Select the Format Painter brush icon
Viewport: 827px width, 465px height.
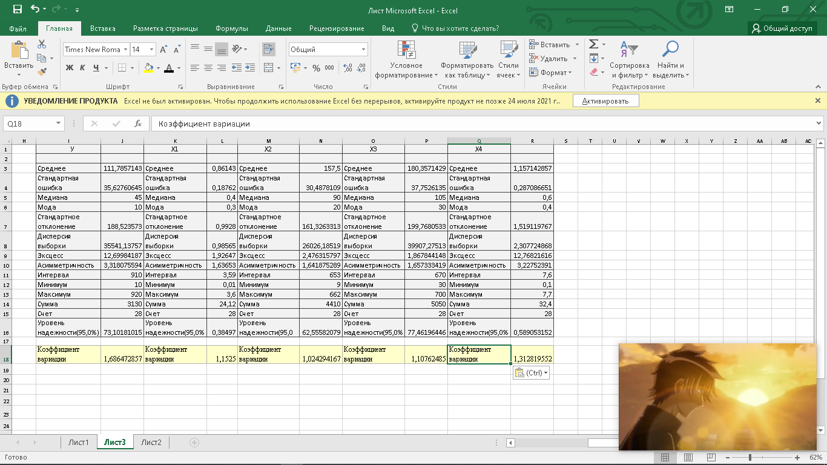click(42, 71)
